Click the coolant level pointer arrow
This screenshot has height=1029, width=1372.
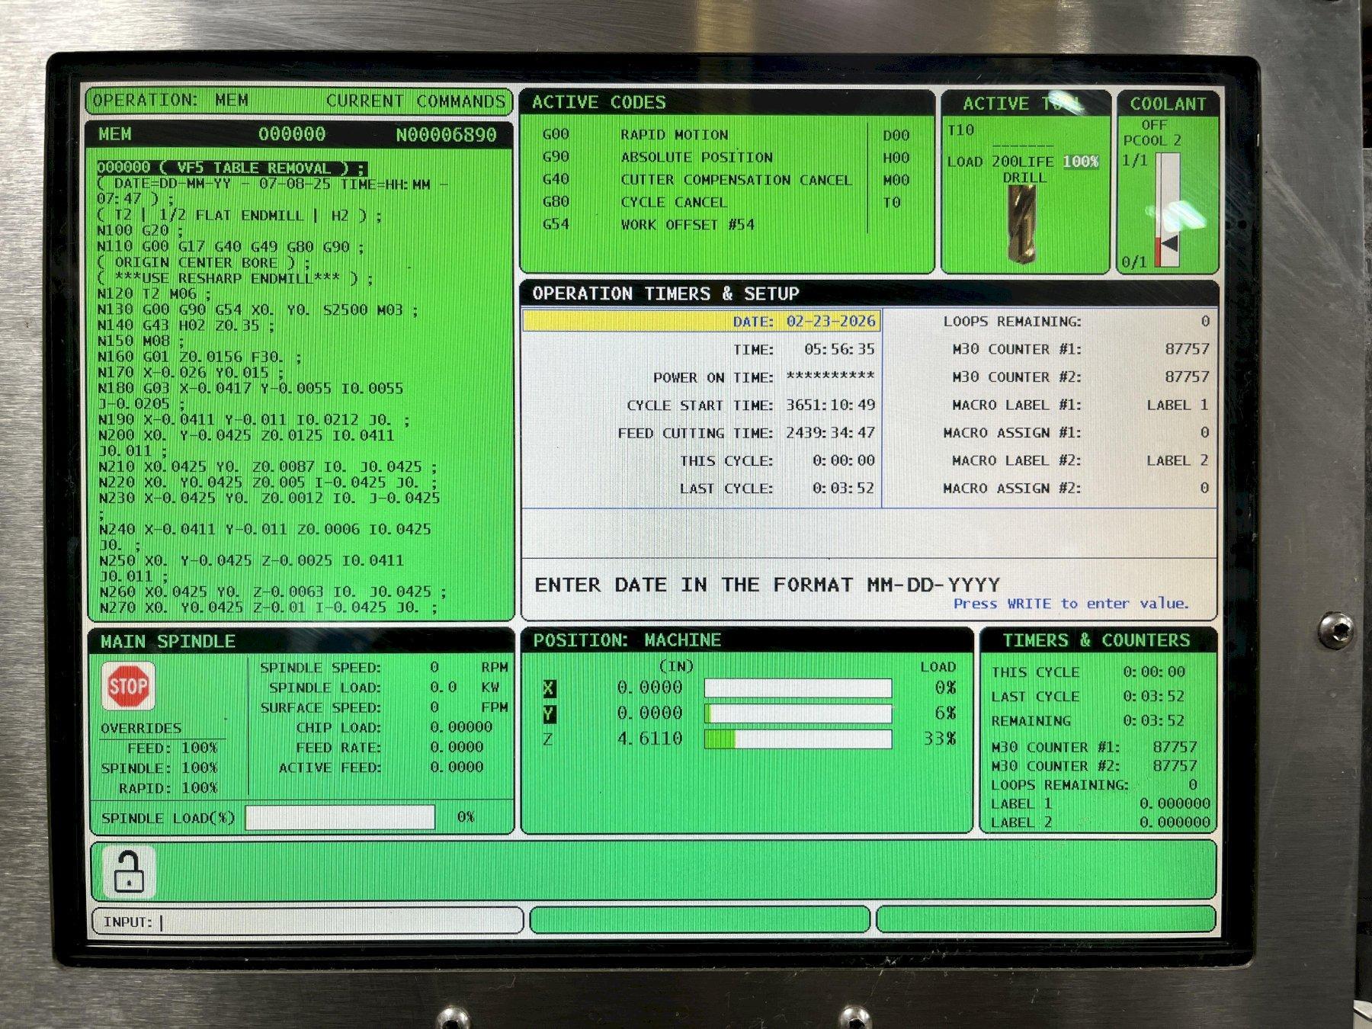click(x=1168, y=244)
